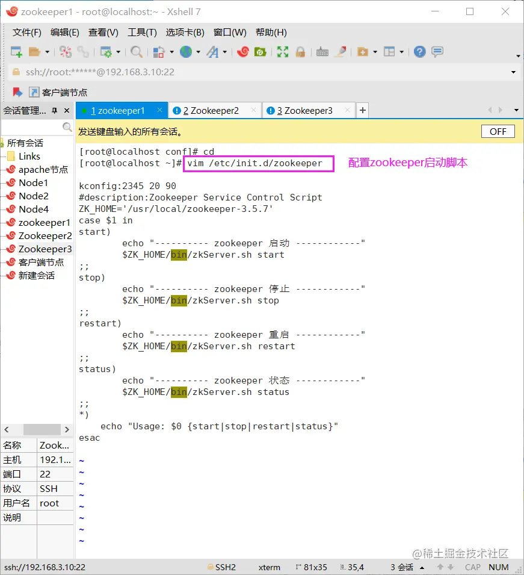Viewport: 524px width, 575px height.
Task: Open the address bar history dropdown
Action: click(513, 72)
